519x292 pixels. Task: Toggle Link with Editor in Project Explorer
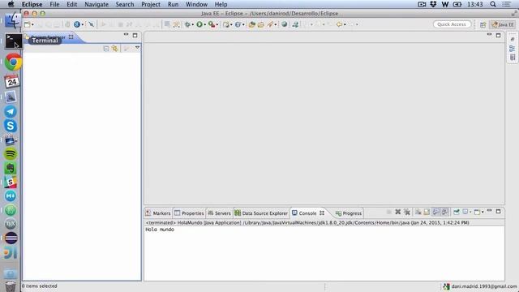(115, 49)
